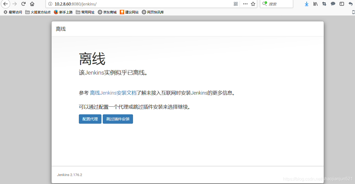Image resolution: width=355 pixels, height=184 pixels.
Task: Open the QR code icon in address bar
Action: [x=236, y=4]
